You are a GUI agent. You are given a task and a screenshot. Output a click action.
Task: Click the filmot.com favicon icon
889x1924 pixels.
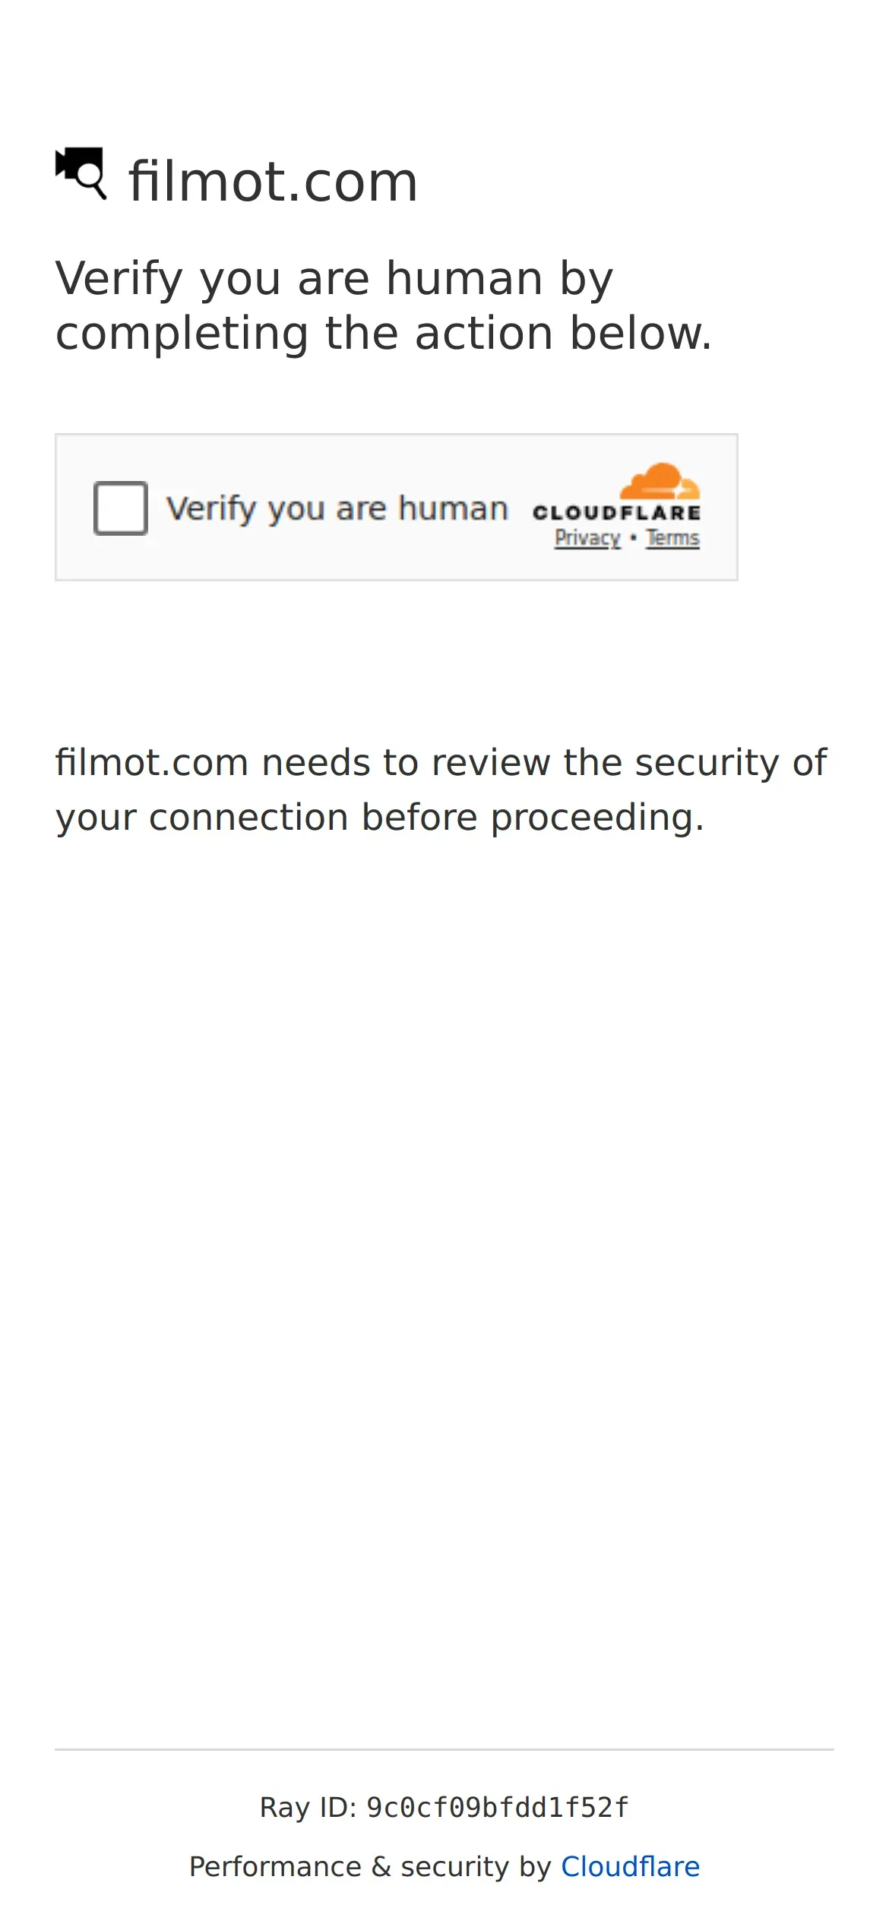81,173
